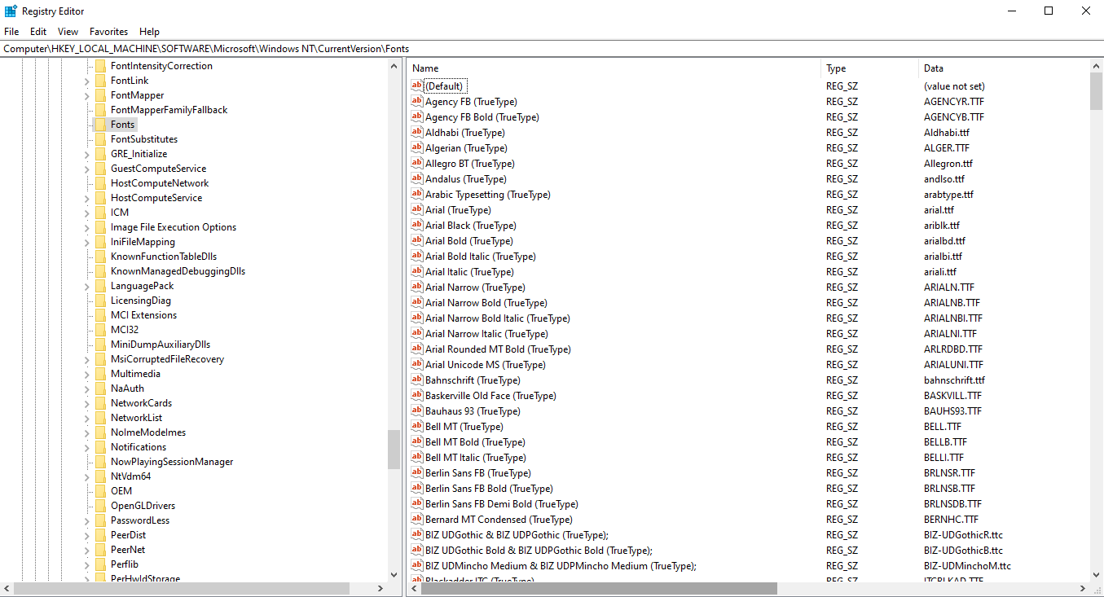
Task: Click the folder icon of MCI32 key
Action: click(100, 330)
